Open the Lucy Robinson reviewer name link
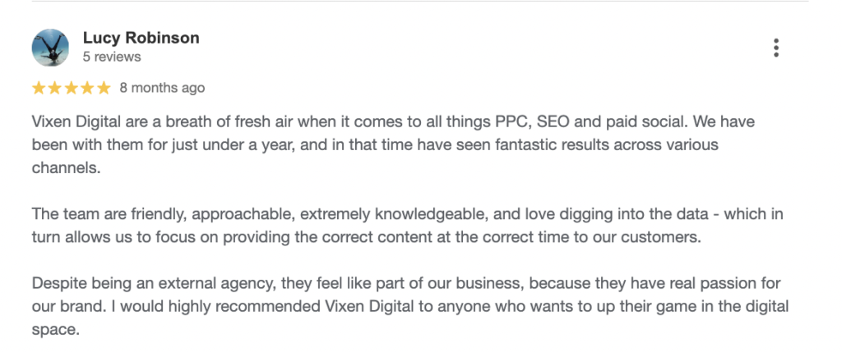Image resolution: width=842 pixels, height=352 pixels. (x=141, y=38)
